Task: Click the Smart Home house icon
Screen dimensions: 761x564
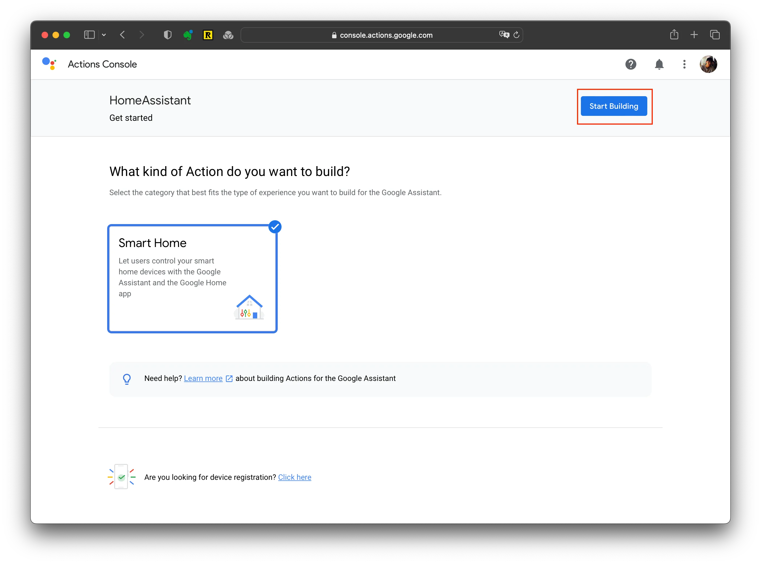Action: coord(249,307)
